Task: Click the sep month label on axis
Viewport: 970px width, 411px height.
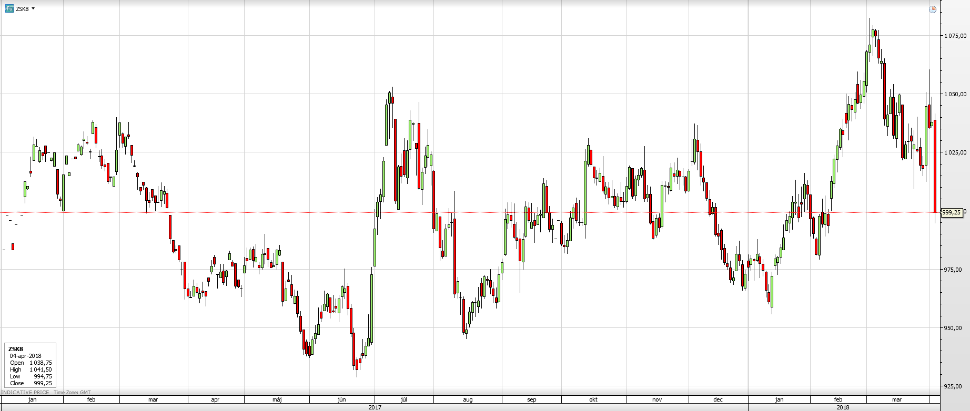Action: (x=531, y=399)
